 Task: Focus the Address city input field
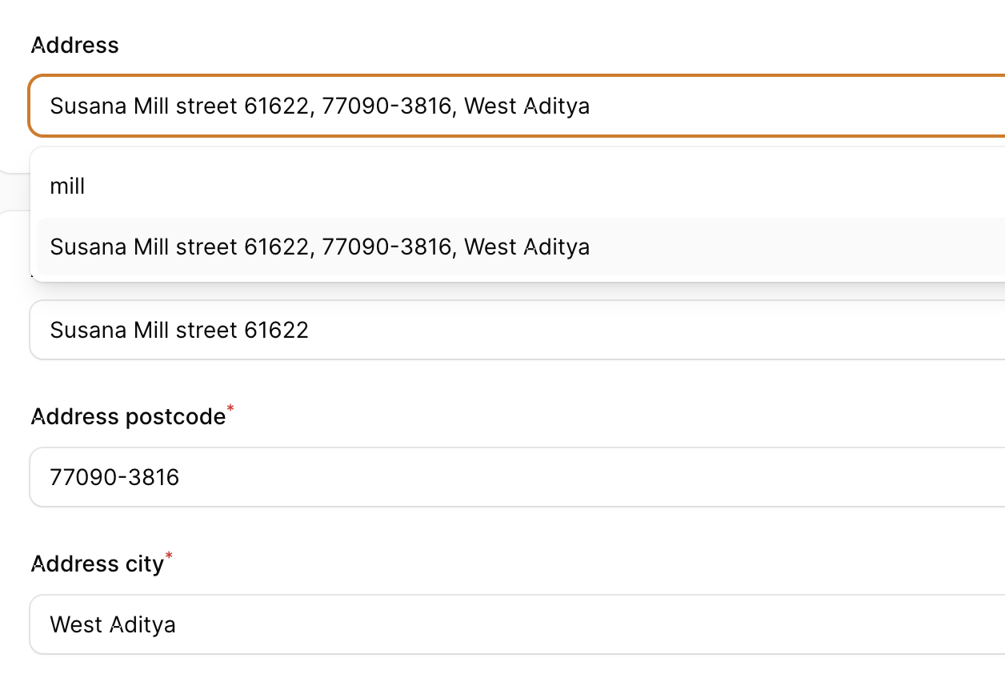pos(517,624)
